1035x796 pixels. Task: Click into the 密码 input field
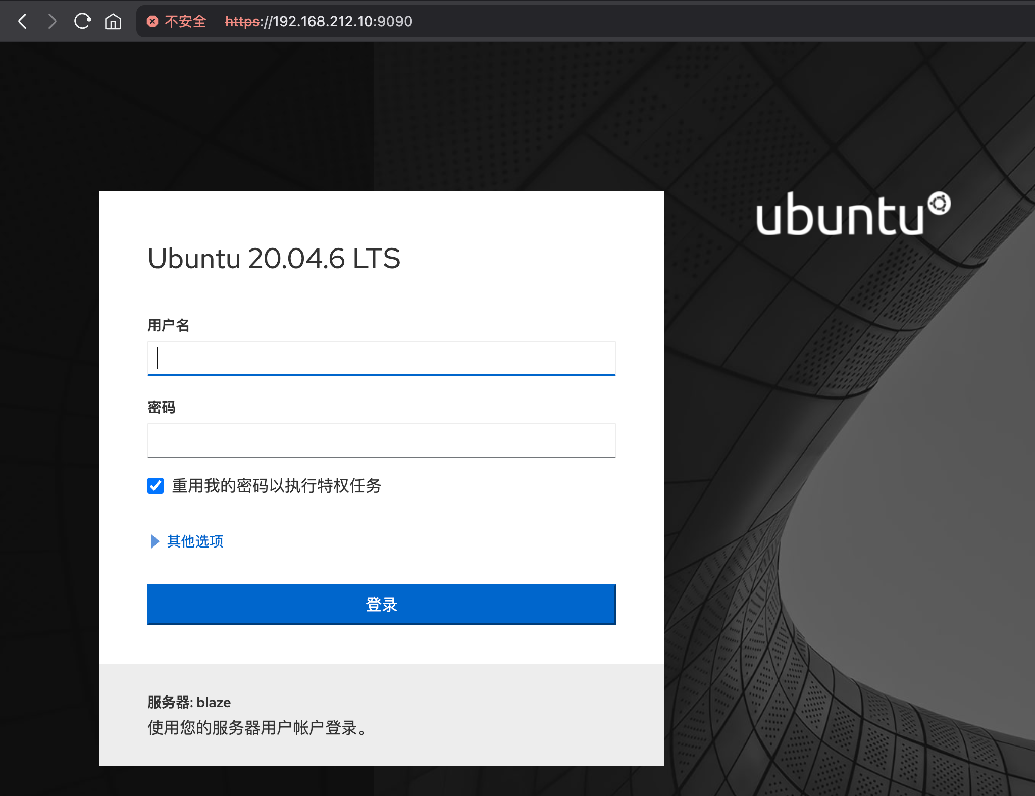click(x=381, y=440)
